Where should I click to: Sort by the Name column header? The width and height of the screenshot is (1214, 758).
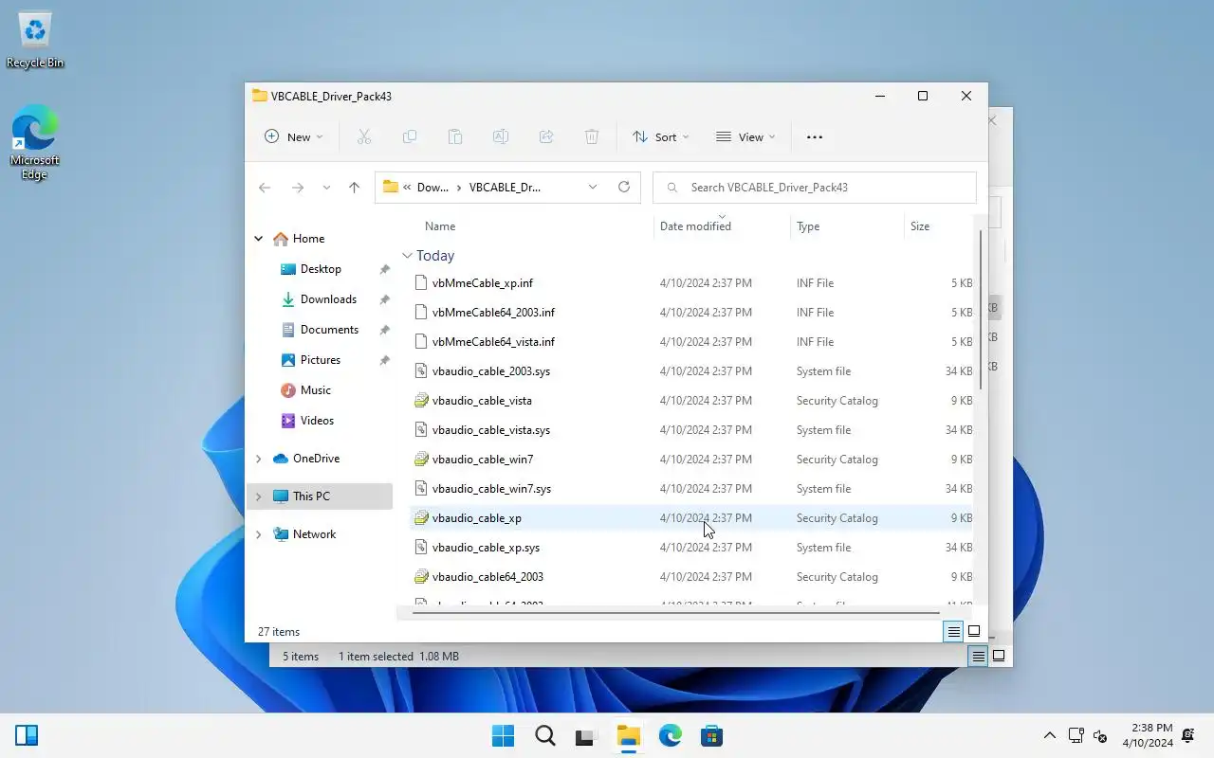point(440,226)
